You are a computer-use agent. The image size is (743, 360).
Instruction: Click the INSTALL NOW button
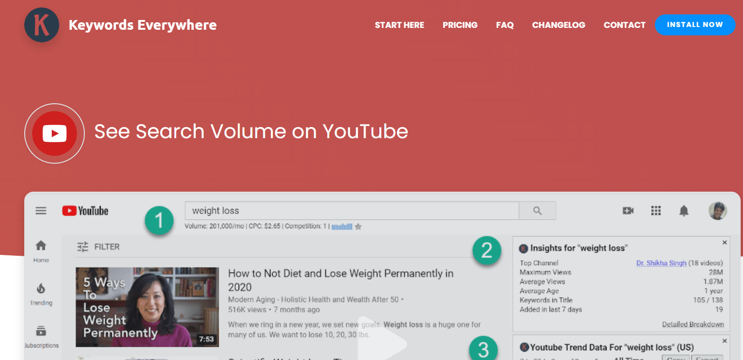(x=695, y=25)
